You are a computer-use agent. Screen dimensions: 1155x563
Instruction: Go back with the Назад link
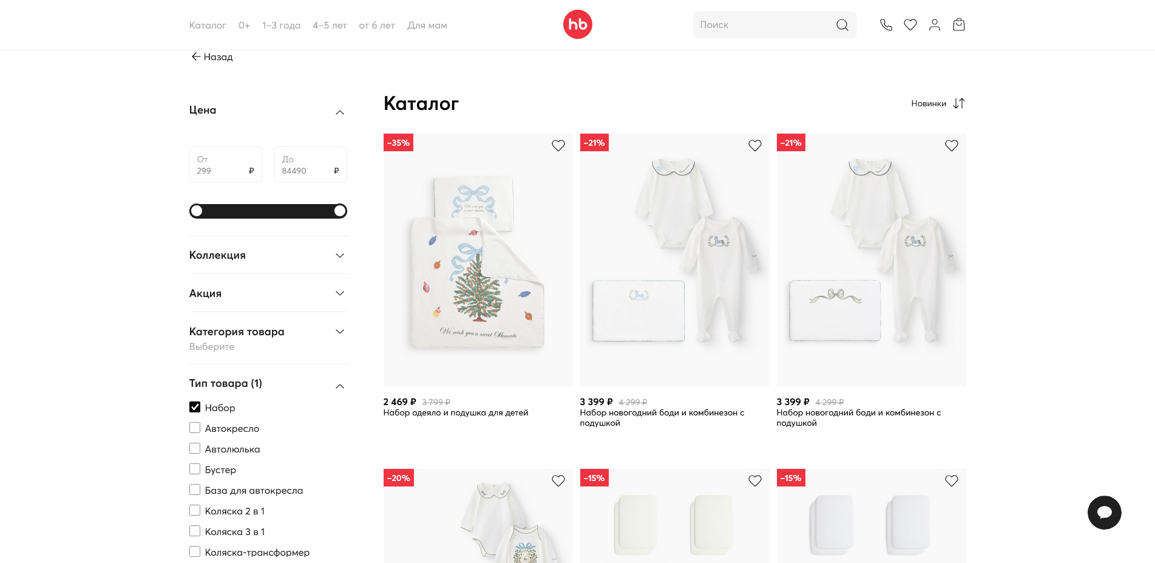pyautogui.click(x=212, y=56)
